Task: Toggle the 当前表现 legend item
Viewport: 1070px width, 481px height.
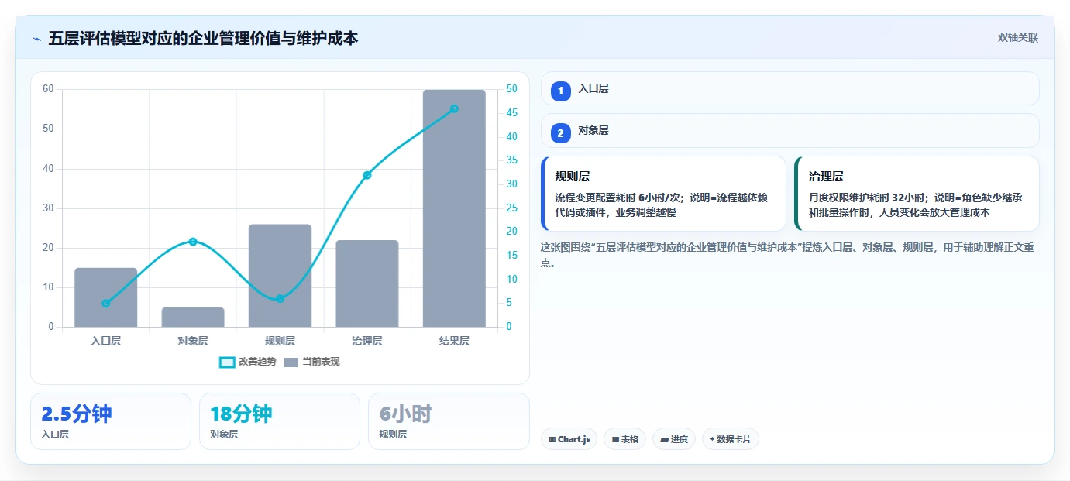Action: click(x=311, y=362)
